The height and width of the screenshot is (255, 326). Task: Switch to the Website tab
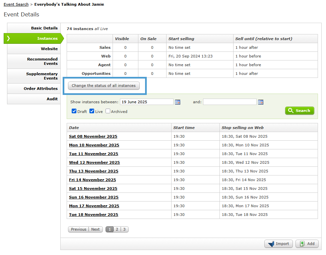pyautogui.click(x=49, y=49)
